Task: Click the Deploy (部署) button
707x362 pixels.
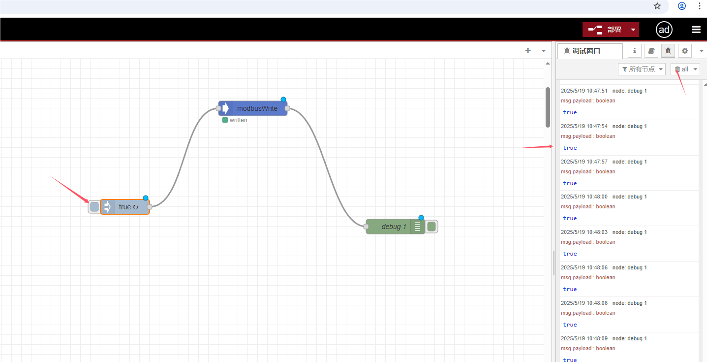Action: tap(605, 30)
